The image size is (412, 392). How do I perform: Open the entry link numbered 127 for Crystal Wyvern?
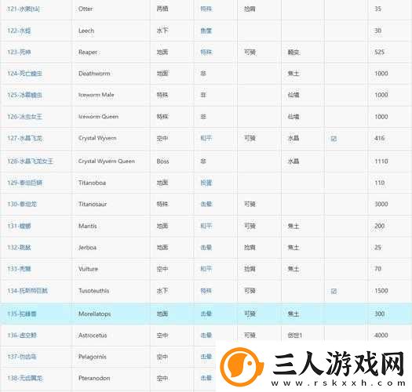(24, 138)
